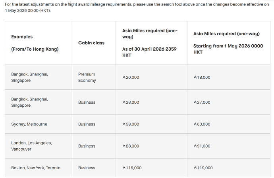Click the Examples column header
Image resolution: width=274 pixels, height=178 pixels.
tap(22, 37)
